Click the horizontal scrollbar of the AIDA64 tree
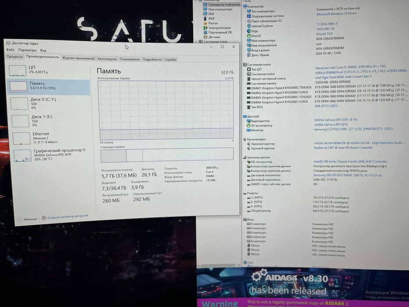 coord(219,265)
